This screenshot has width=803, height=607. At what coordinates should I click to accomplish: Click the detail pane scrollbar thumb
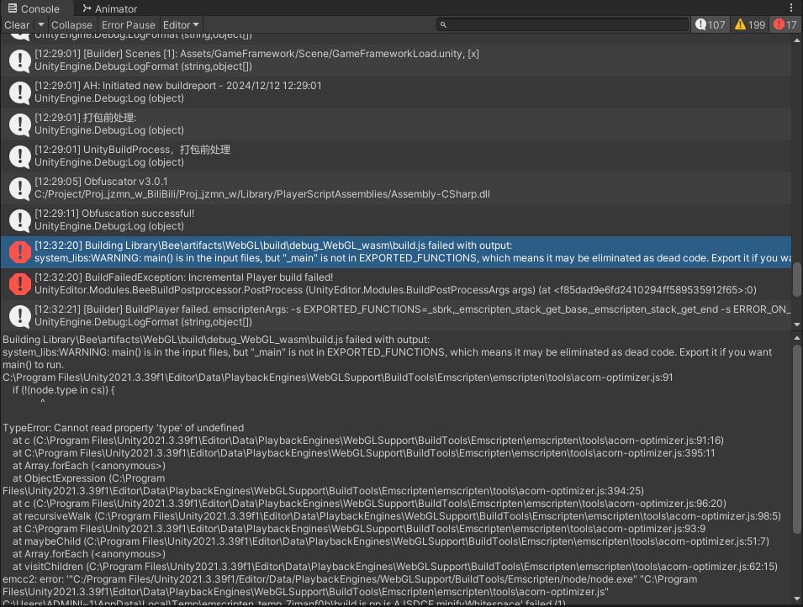click(x=797, y=439)
